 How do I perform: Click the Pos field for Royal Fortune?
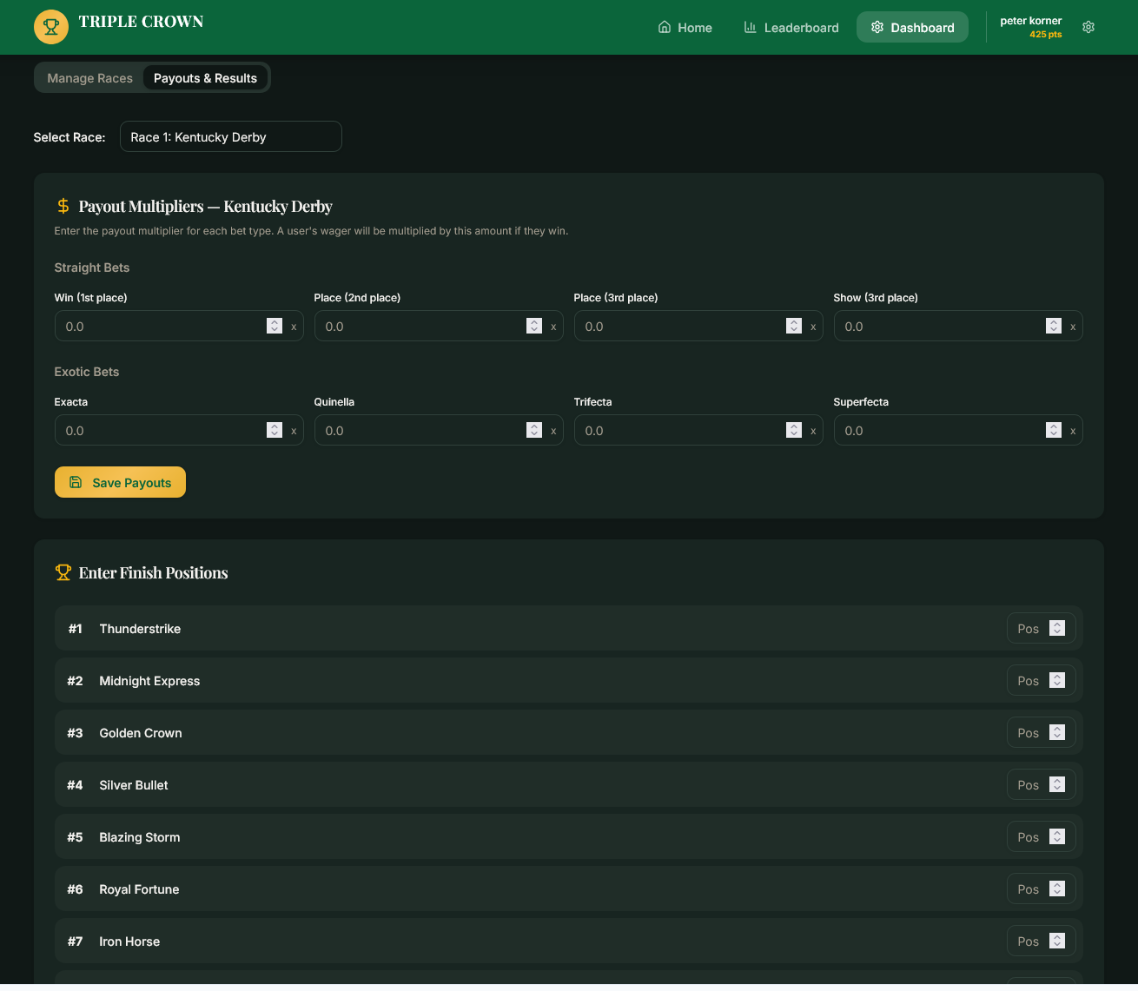[x=1029, y=889]
